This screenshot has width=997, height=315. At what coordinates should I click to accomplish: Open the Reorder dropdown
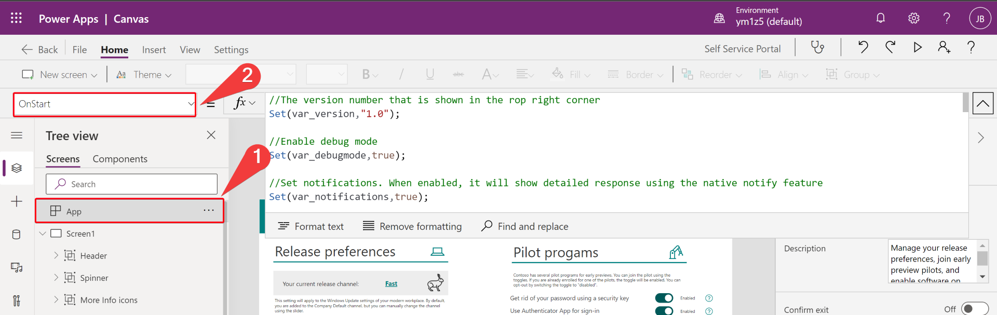(711, 74)
